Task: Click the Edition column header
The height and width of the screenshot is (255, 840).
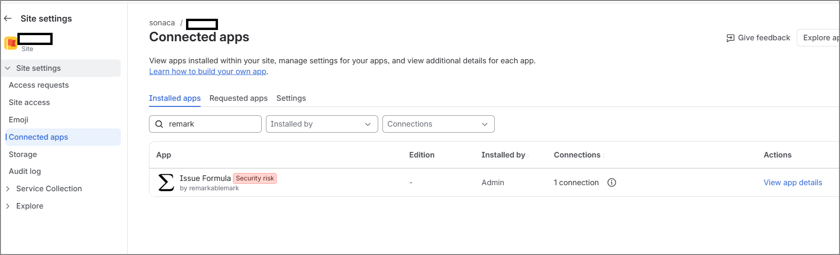Action: 421,155
